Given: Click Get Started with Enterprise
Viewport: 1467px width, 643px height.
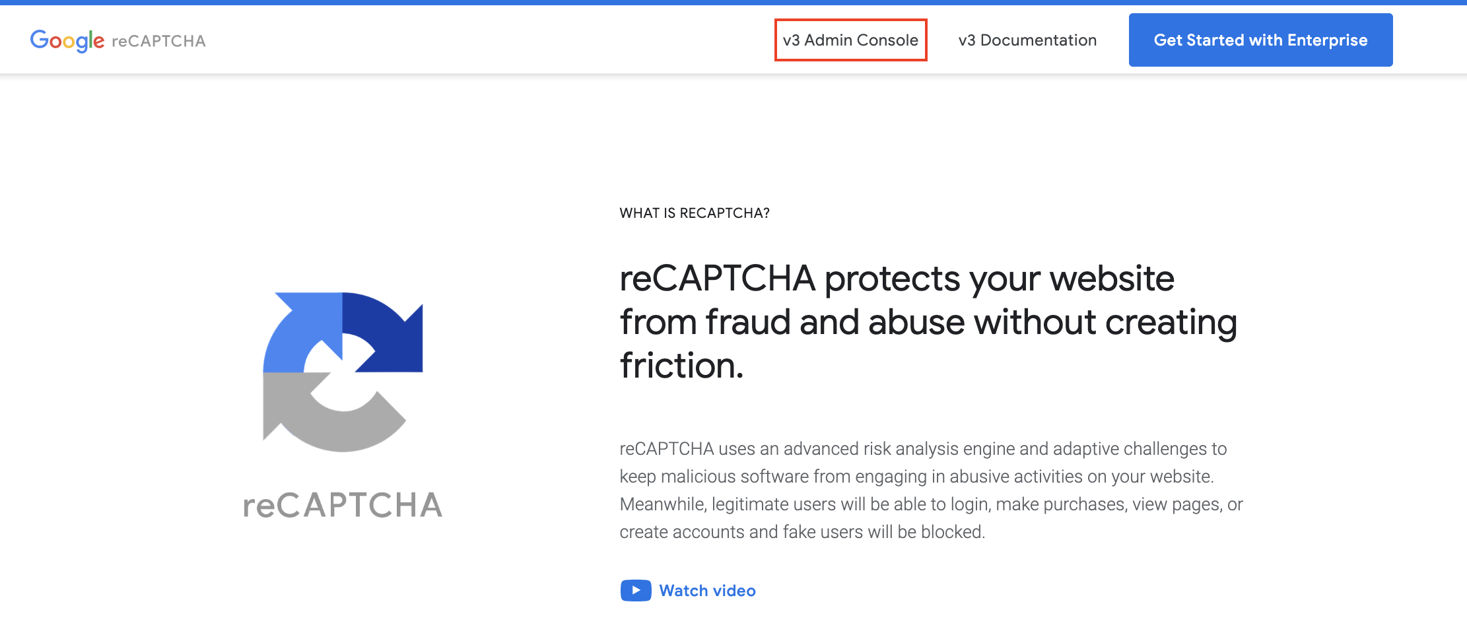Looking at the screenshot, I should [x=1260, y=40].
